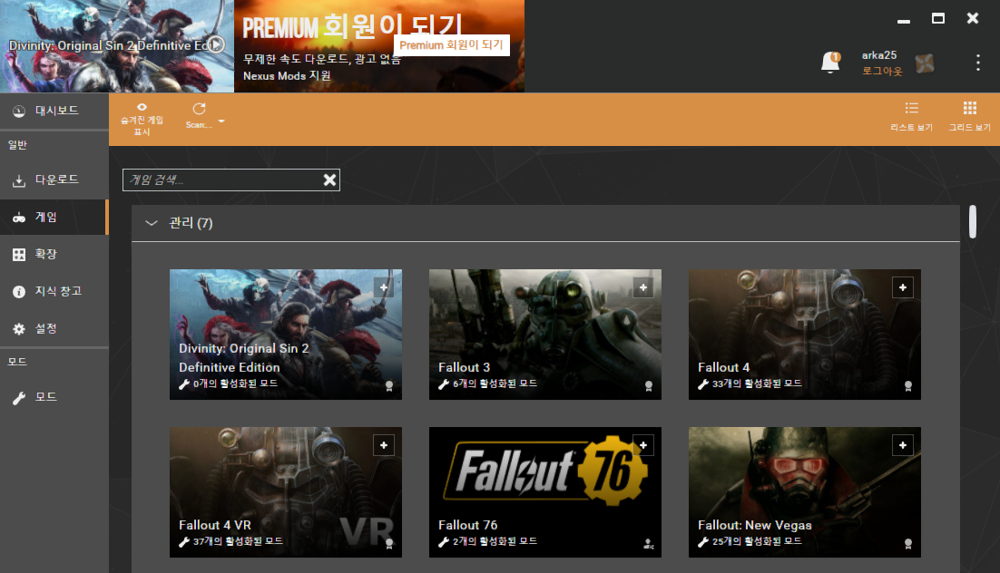Image resolution: width=1000 pixels, height=573 pixels.
Task: Click the arka25 user avatar
Action: (x=925, y=63)
